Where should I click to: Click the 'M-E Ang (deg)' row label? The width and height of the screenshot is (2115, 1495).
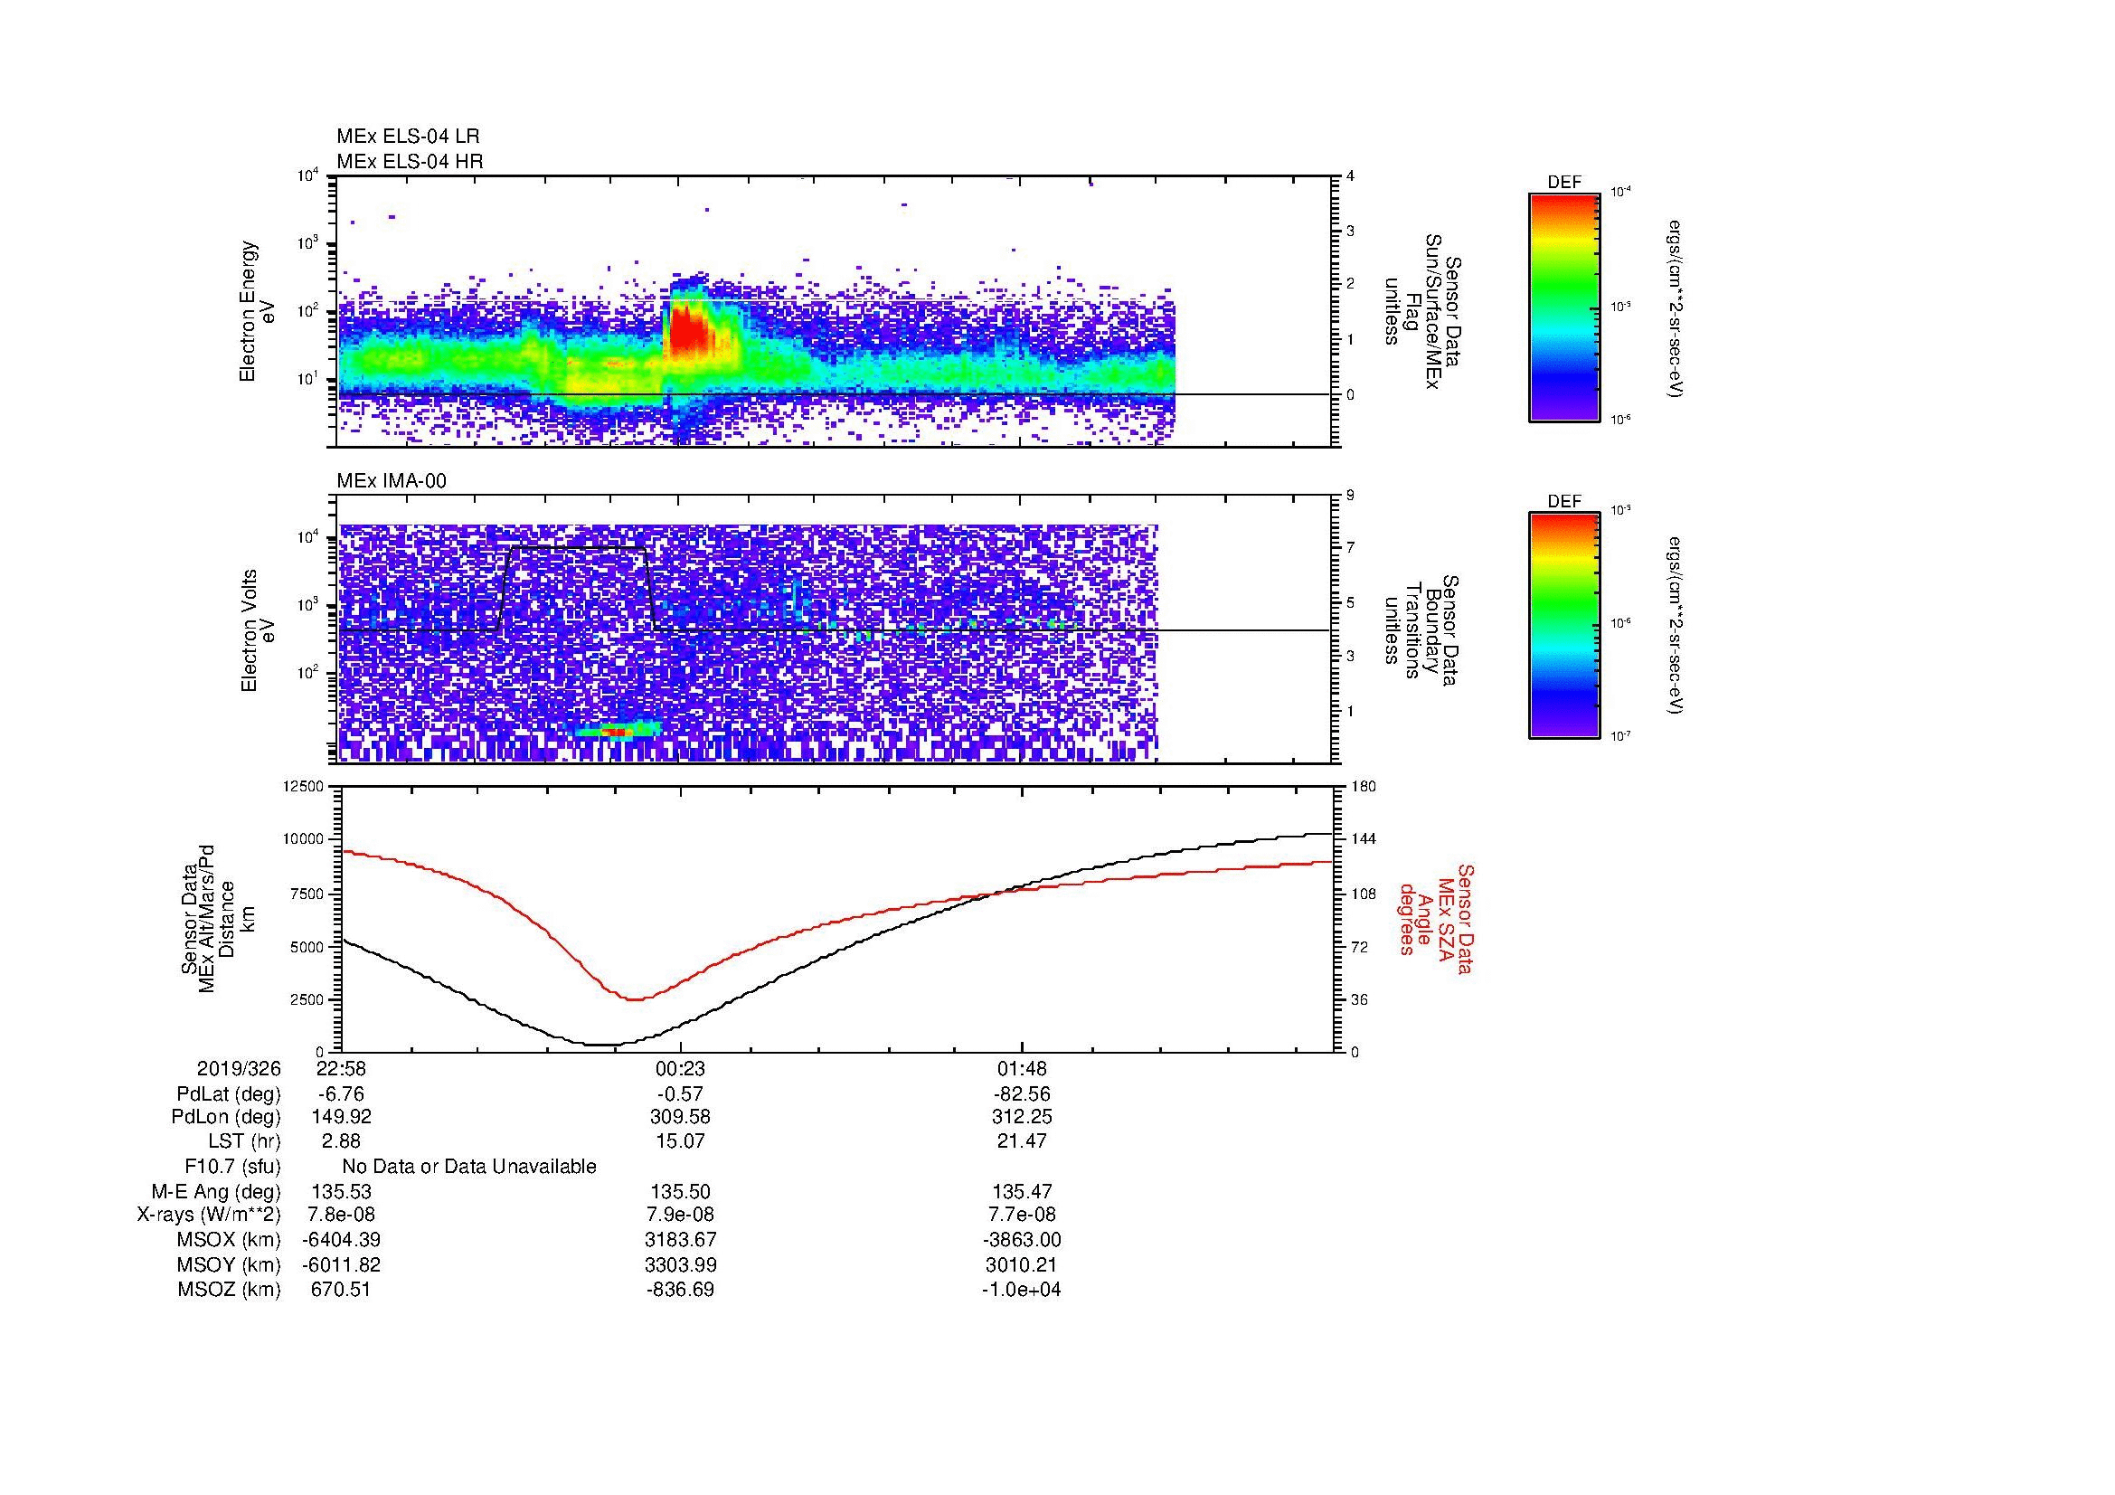pos(216,1192)
